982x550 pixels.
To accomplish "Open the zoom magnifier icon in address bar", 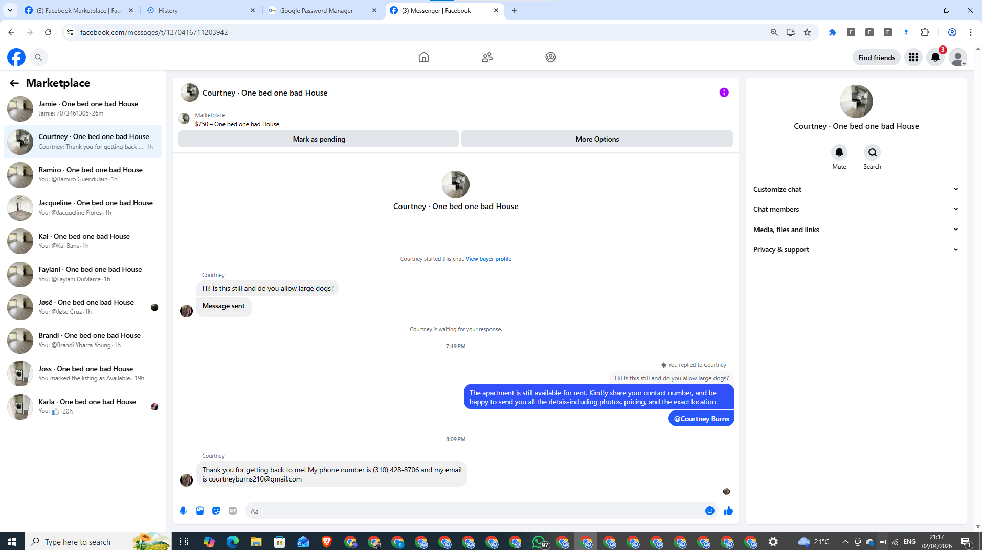I will pos(774,32).
